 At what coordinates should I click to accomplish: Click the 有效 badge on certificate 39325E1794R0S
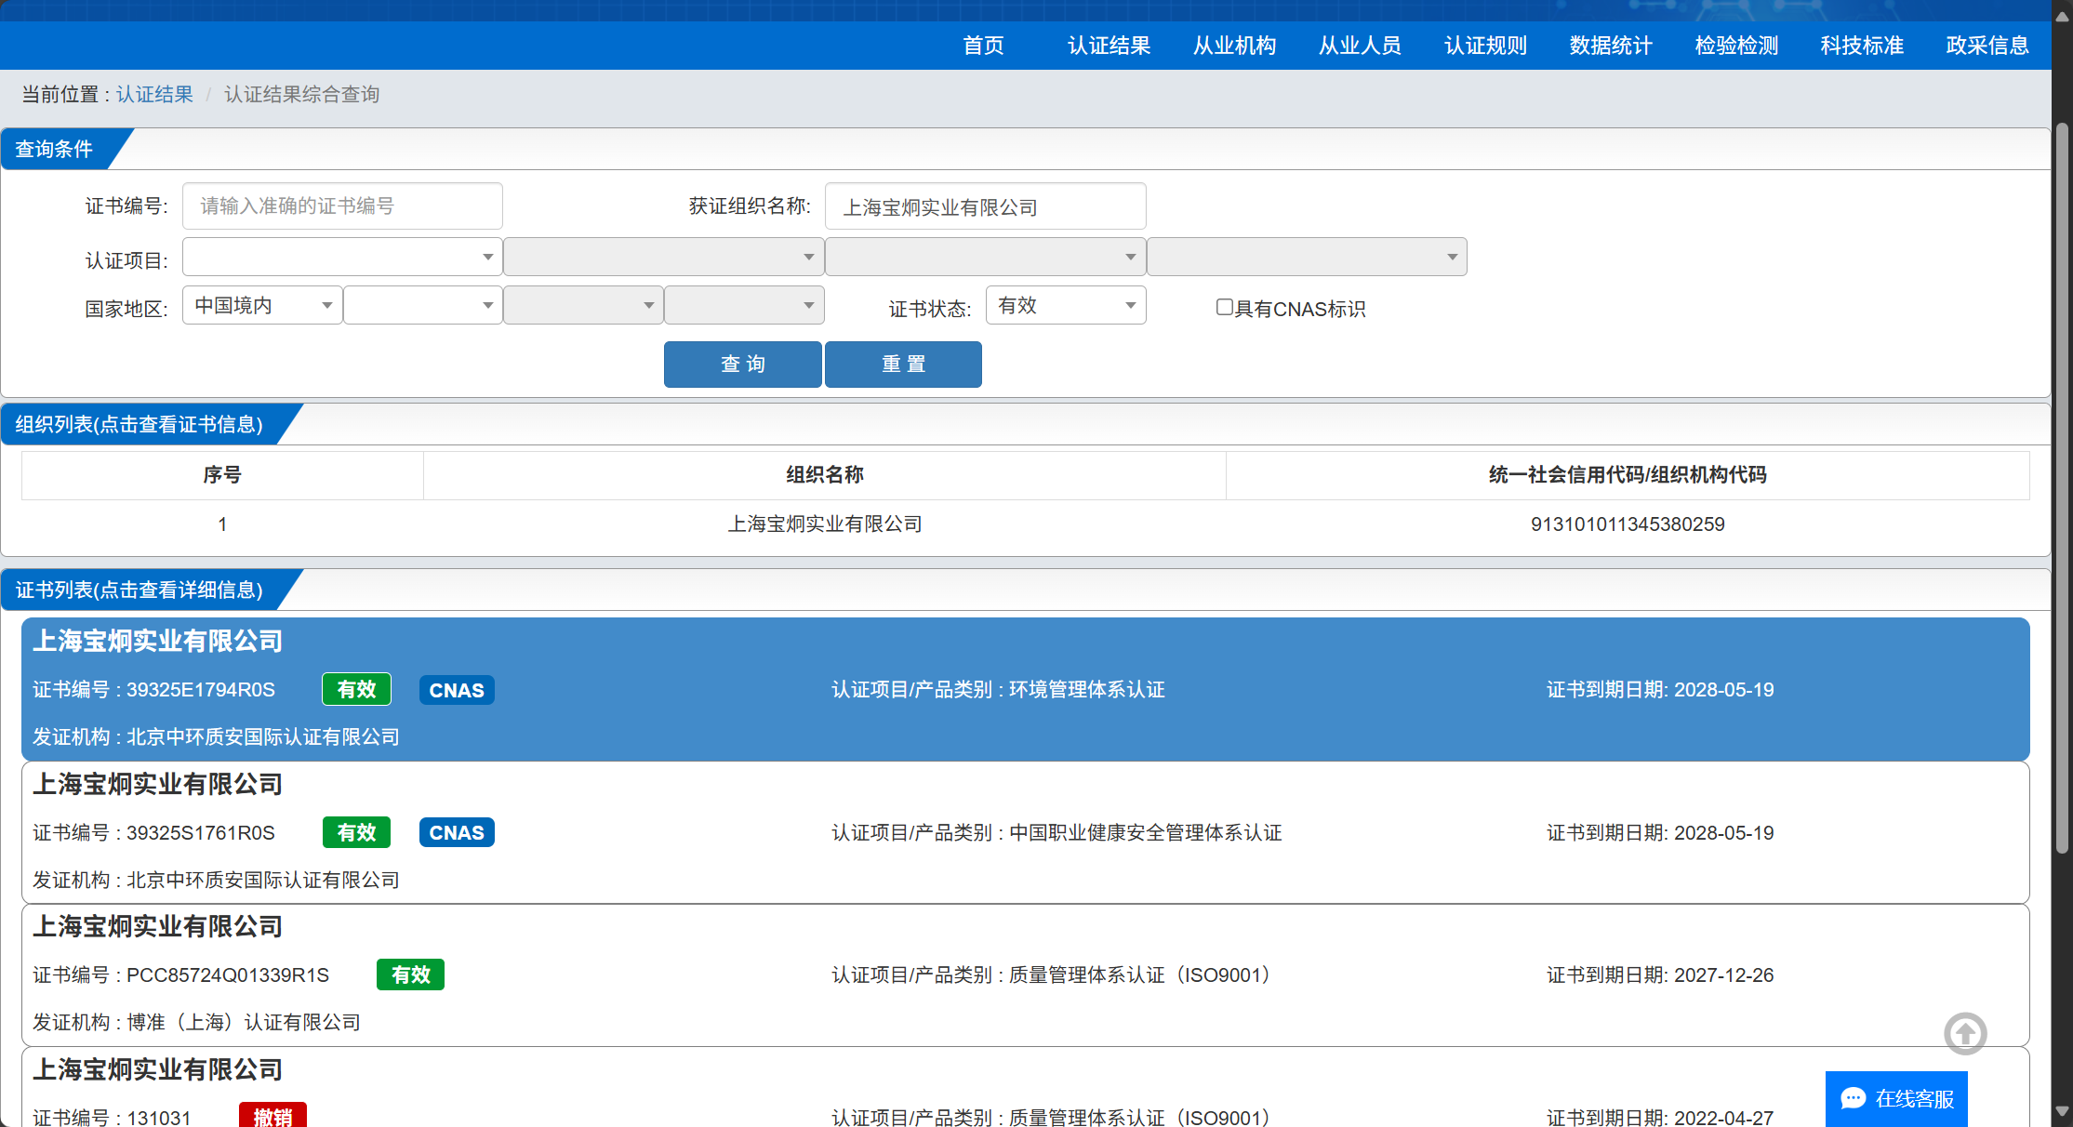click(x=356, y=689)
